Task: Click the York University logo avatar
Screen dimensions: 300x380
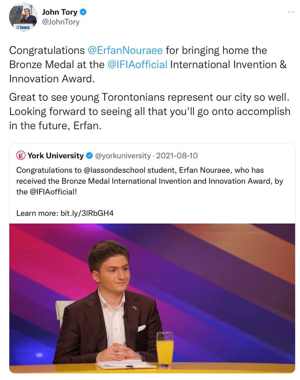Action: click(x=21, y=155)
